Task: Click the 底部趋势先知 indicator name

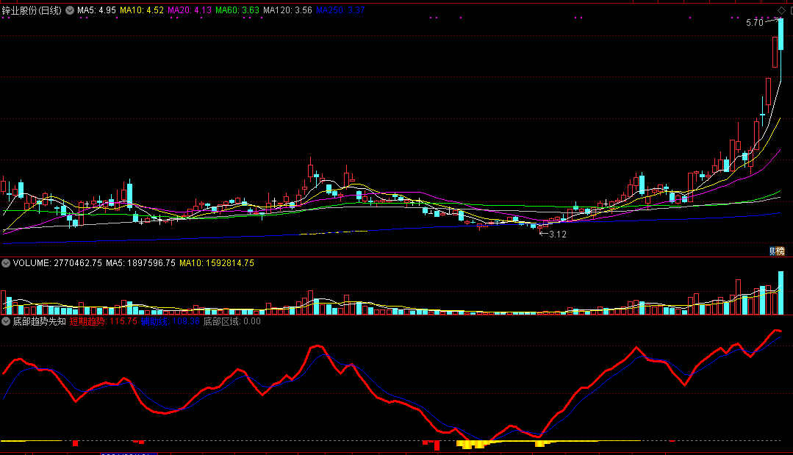Action: point(40,321)
